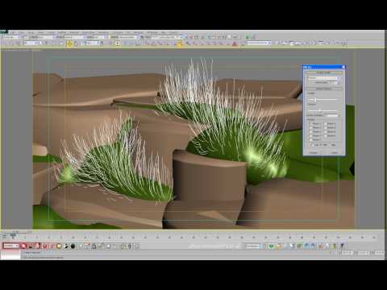Tick the fourth checkbox in dialog's left column
The width and height of the screenshot is (387, 290).
click(310, 136)
